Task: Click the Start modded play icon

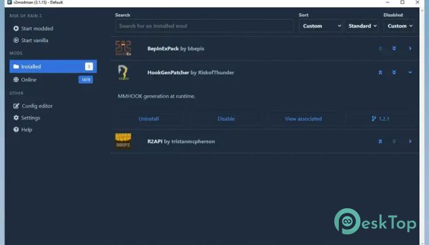Action: pyautogui.click(x=16, y=28)
